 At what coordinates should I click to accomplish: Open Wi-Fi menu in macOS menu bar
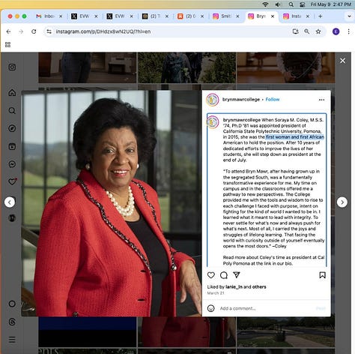point(265,4)
